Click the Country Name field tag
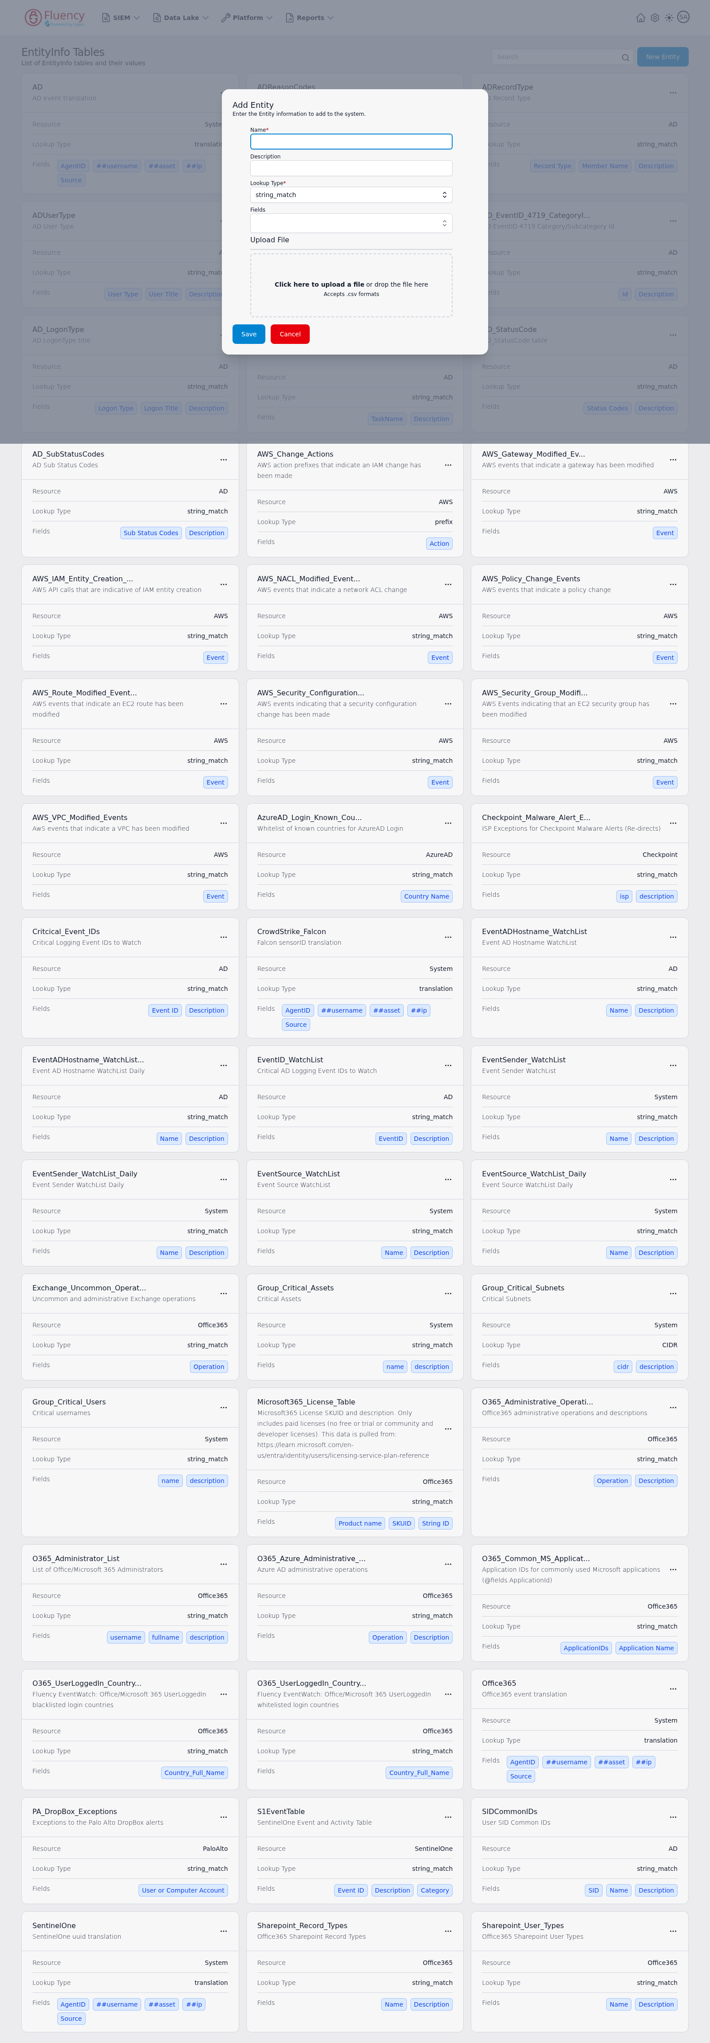 (x=427, y=896)
